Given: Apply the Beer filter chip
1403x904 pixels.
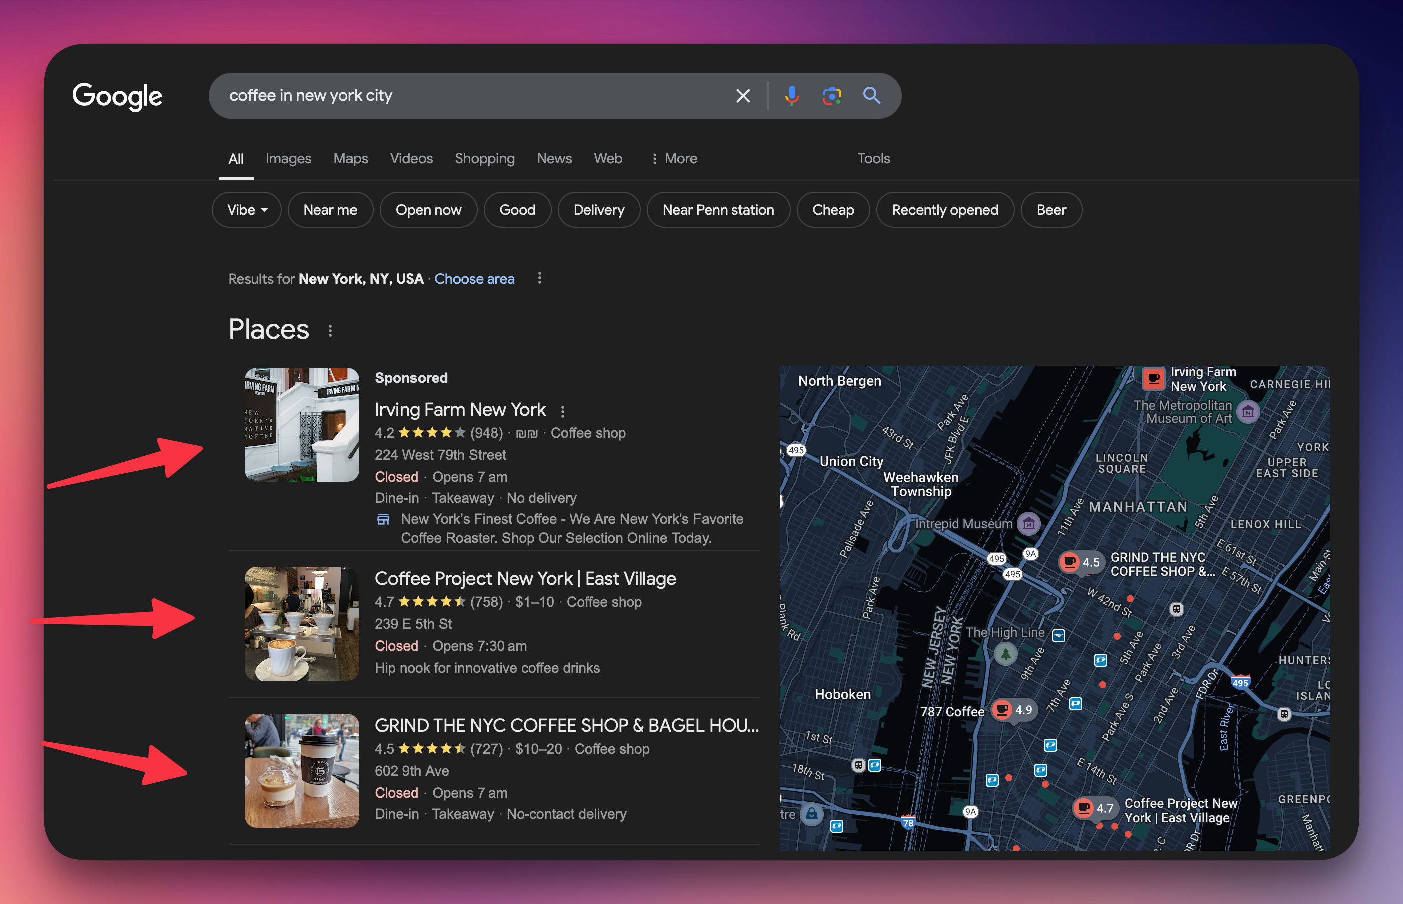Looking at the screenshot, I should tap(1051, 210).
